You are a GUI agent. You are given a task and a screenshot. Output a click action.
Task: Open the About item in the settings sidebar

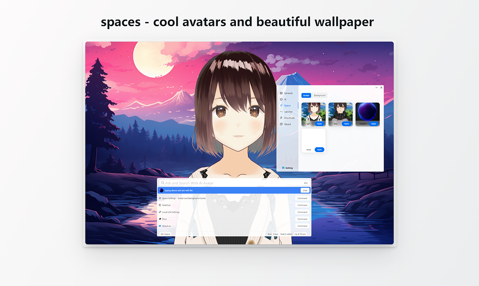coord(286,124)
